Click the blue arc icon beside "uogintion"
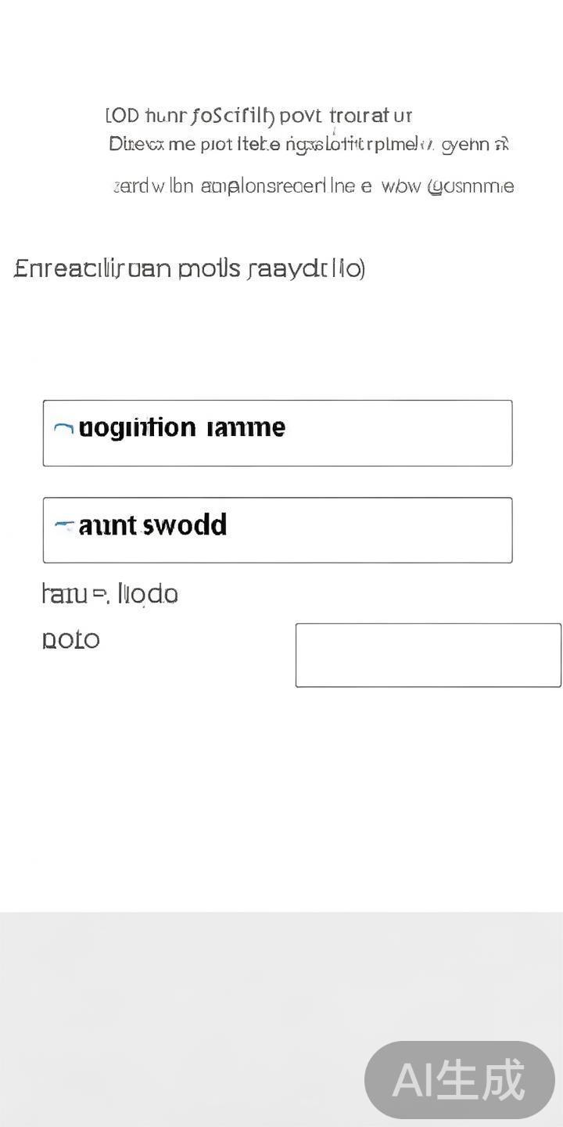The width and height of the screenshot is (563, 1127). click(x=63, y=429)
